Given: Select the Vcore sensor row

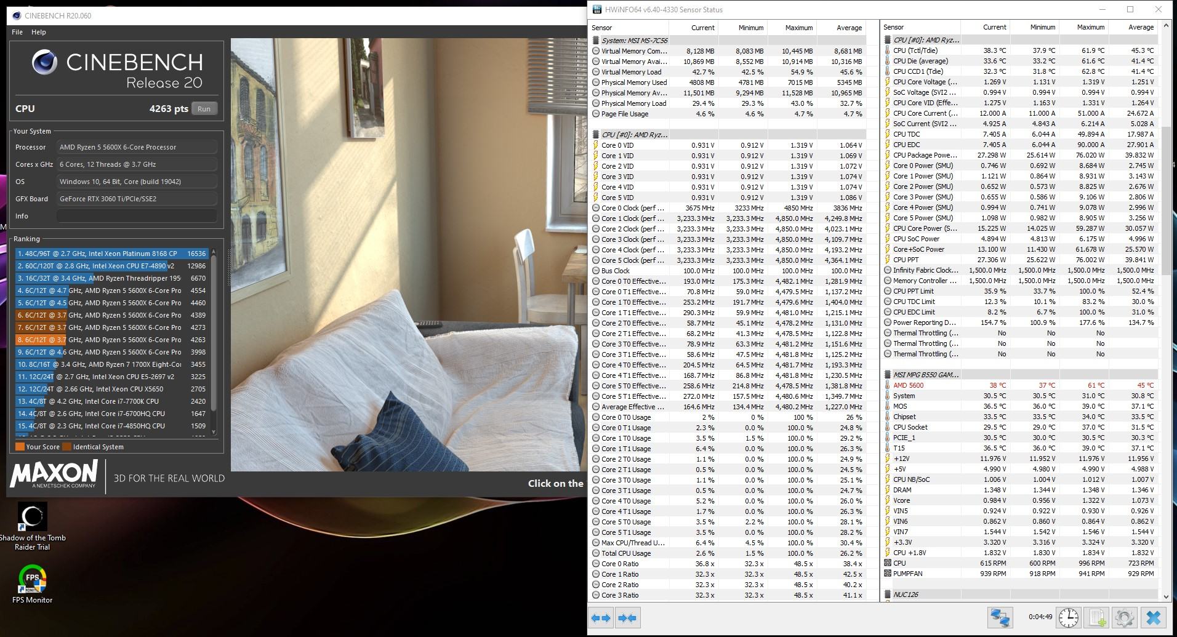Looking at the screenshot, I should (1020, 500).
